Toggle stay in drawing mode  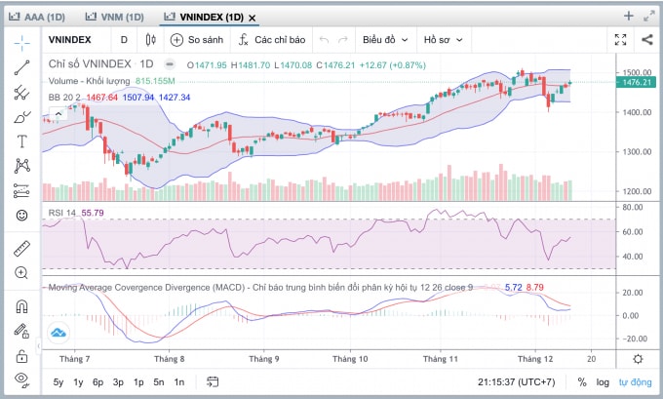(x=21, y=331)
